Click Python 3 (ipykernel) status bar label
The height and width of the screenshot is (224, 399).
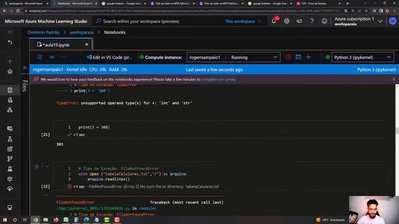pos(377,70)
